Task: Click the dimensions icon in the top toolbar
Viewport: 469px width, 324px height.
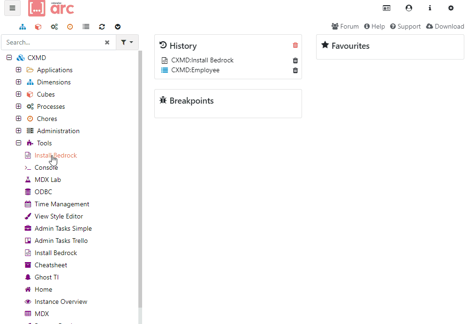Action: pos(23,27)
